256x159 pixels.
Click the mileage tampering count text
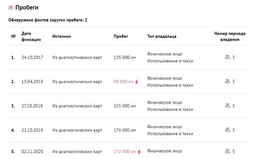(48, 20)
